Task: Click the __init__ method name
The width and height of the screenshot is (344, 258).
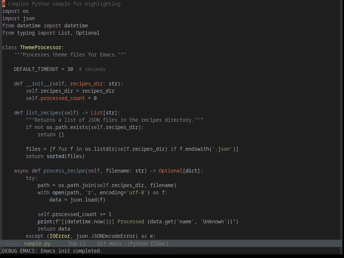Action: pos(38,84)
